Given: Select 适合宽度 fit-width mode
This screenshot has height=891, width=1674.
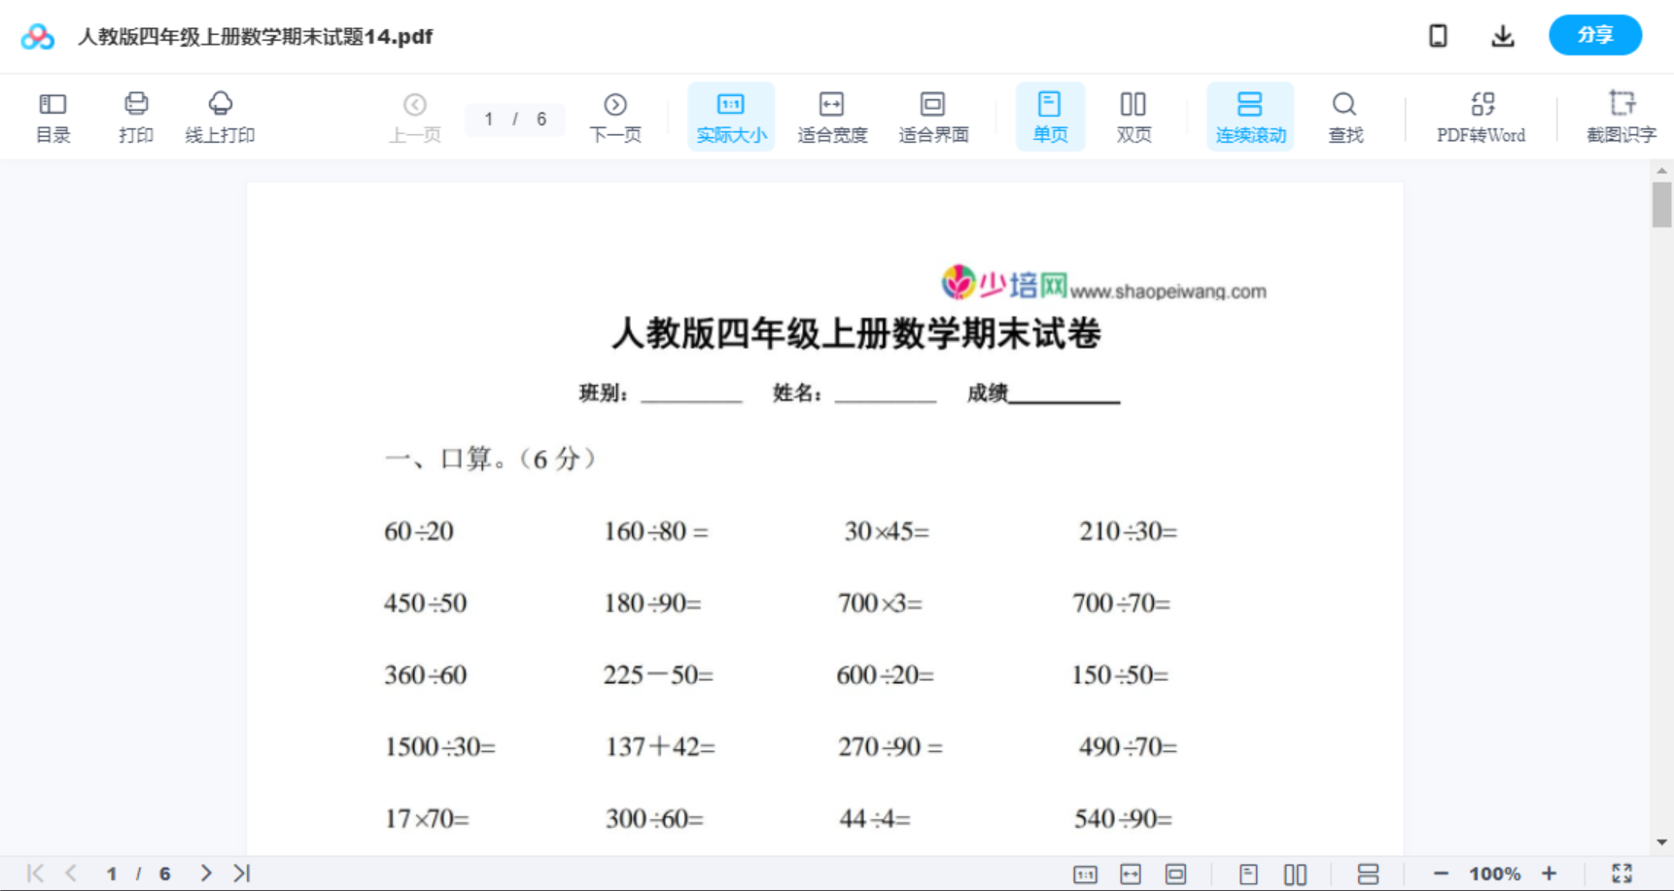Looking at the screenshot, I should (x=831, y=116).
